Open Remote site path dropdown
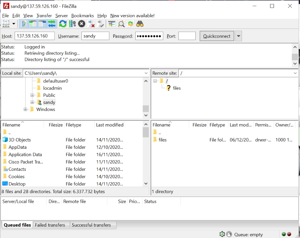Viewport: 300px width, 238px height. click(x=295, y=73)
